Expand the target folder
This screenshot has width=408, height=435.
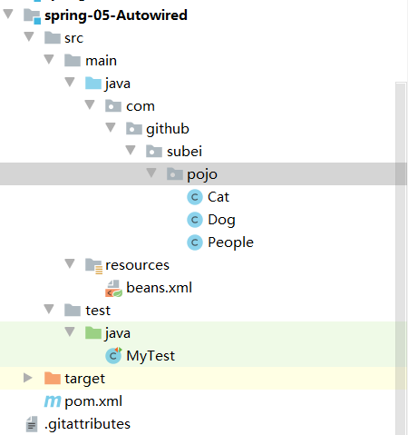(28, 378)
